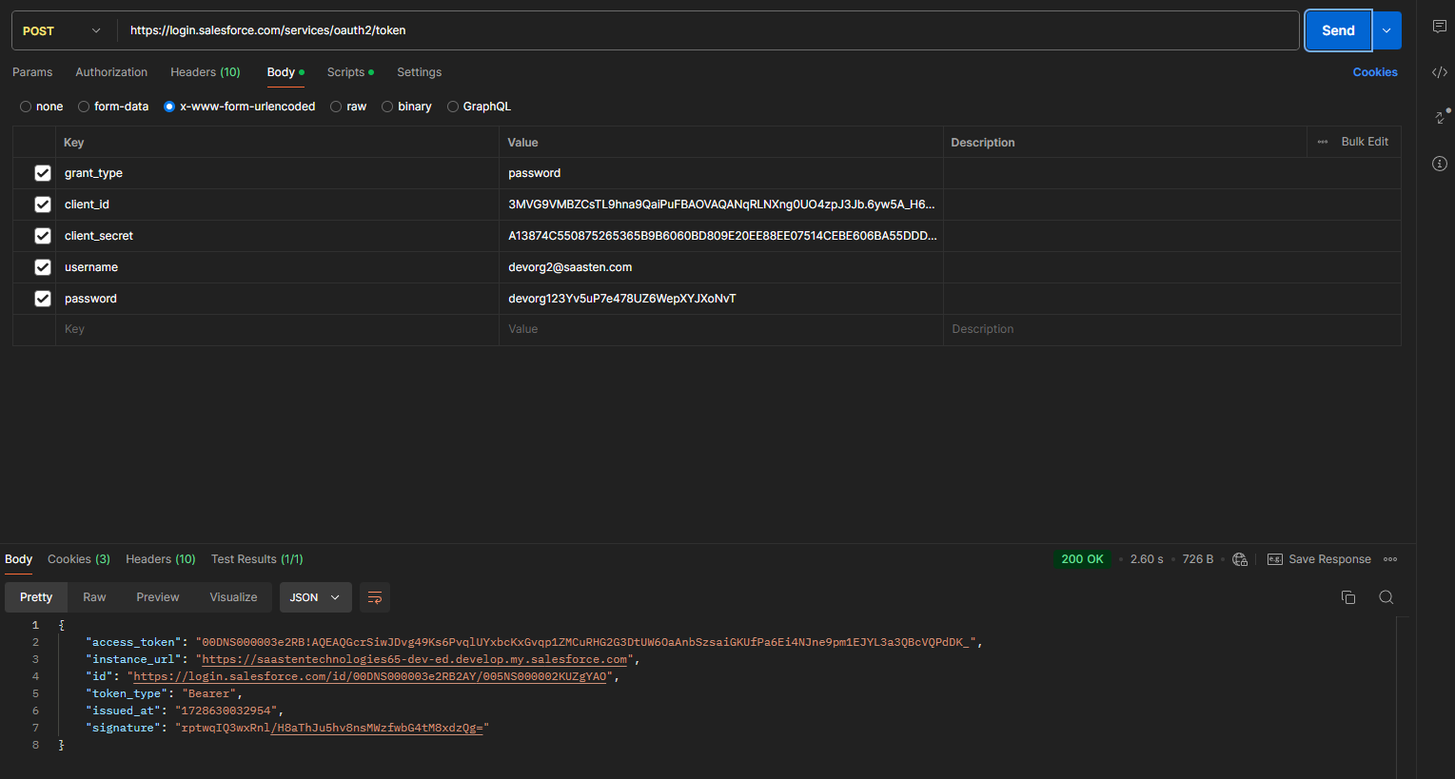Open the Cookies link
This screenshot has width=1455, height=779.
tap(1375, 72)
